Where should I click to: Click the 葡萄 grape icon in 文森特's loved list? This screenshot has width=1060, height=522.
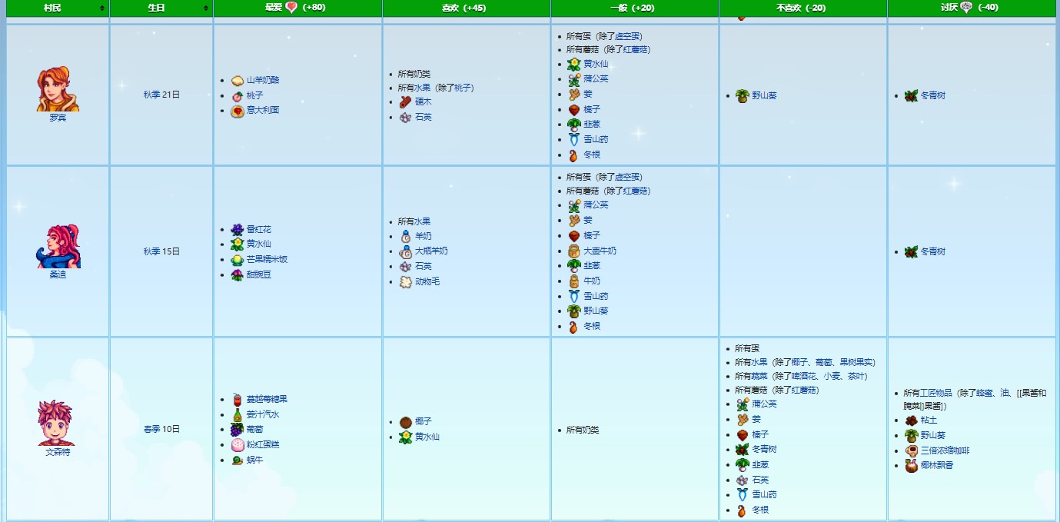tap(237, 429)
